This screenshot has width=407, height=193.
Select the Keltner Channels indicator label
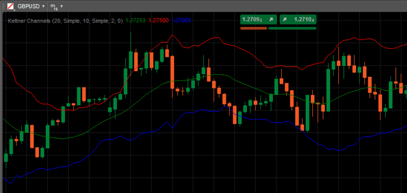[x=65, y=21]
